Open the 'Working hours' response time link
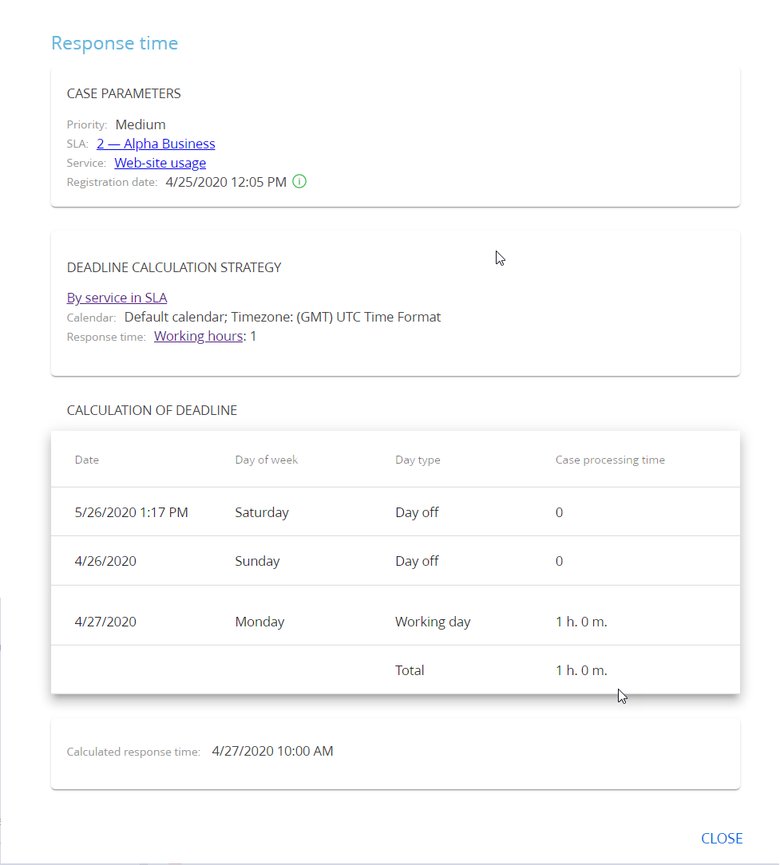780x865 pixels. (x=198, y=335)
